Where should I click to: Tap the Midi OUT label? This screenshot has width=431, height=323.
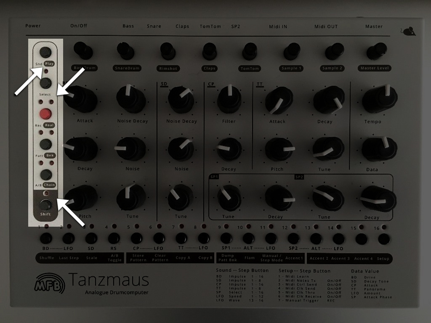point(326,26)
